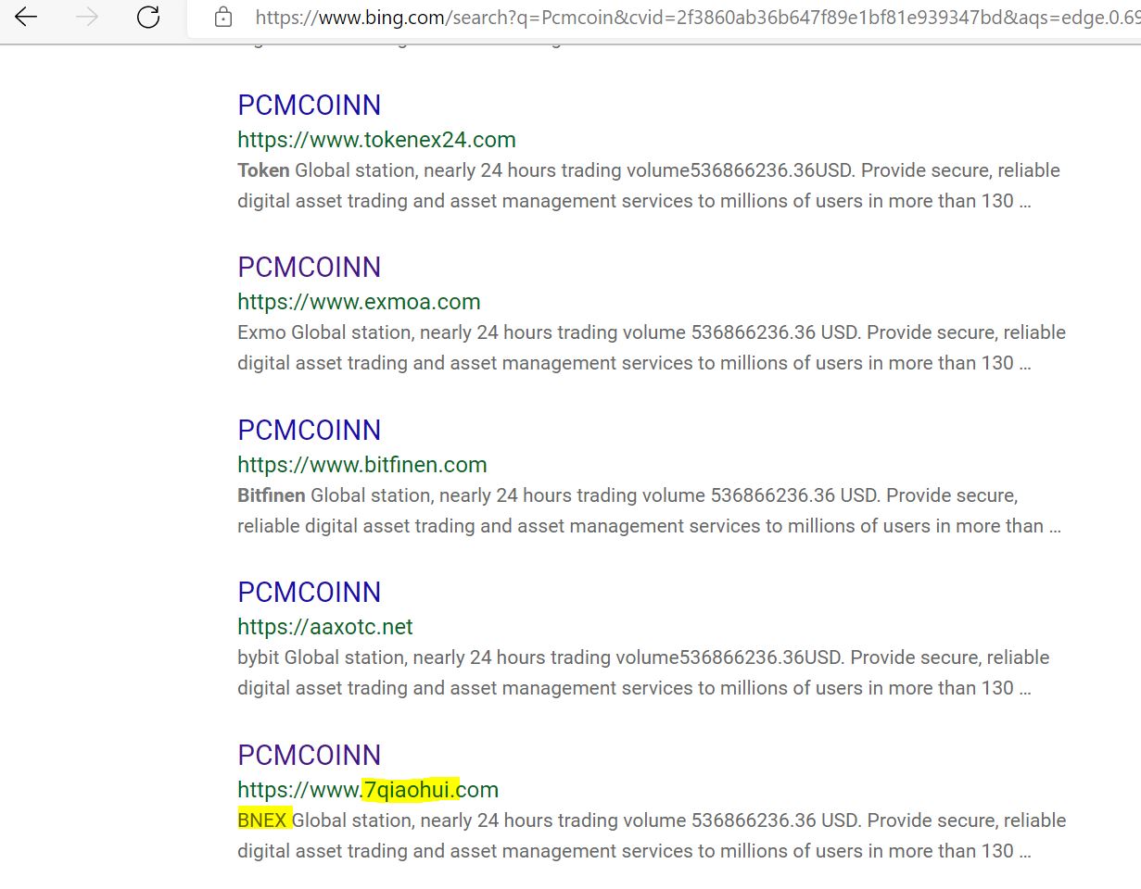The height and width of the screenshot is (889, 1141).
Task: Click the grayed-out forward arrow
Action: 86,17
